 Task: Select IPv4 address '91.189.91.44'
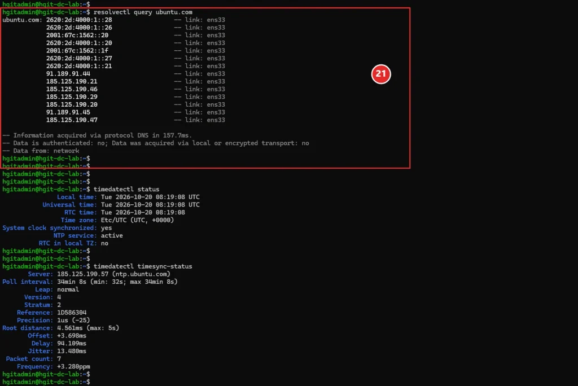(68, 74)
